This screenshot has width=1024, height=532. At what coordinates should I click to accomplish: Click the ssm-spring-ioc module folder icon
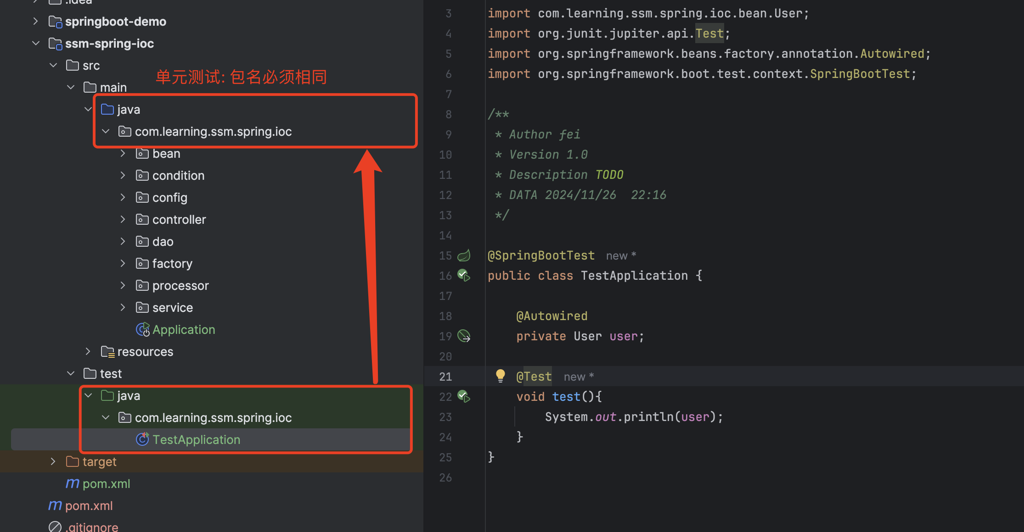[55, 44]
